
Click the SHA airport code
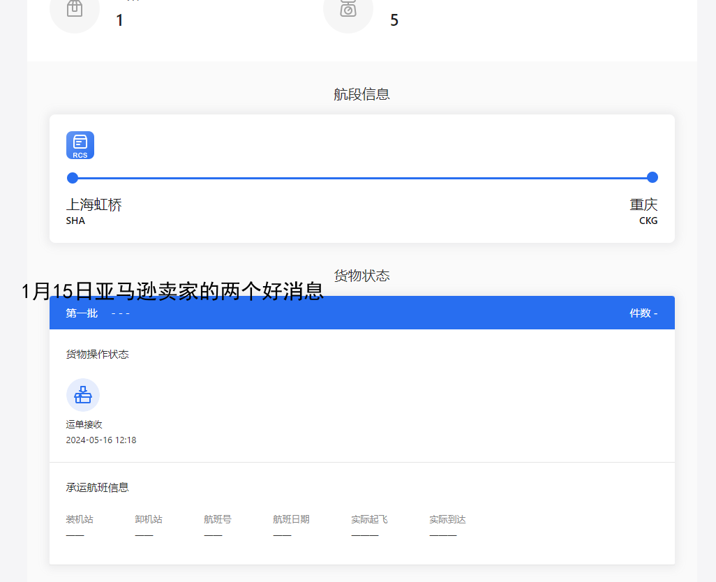pyautogui.click(x=75, y=221)
